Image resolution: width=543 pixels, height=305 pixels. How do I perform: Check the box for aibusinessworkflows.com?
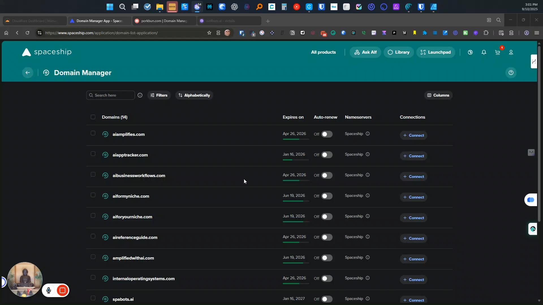pos(93,175)
